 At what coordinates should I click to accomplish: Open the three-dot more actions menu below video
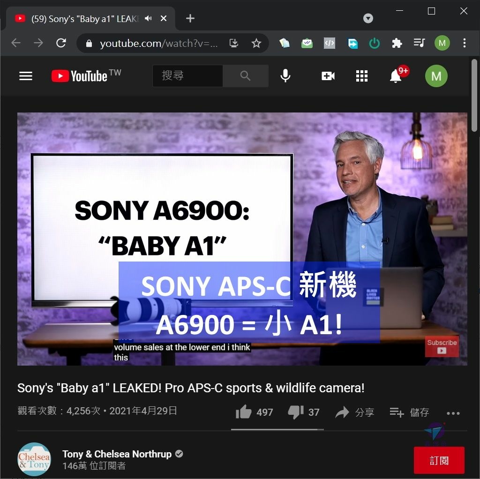(x=453, y=413)
